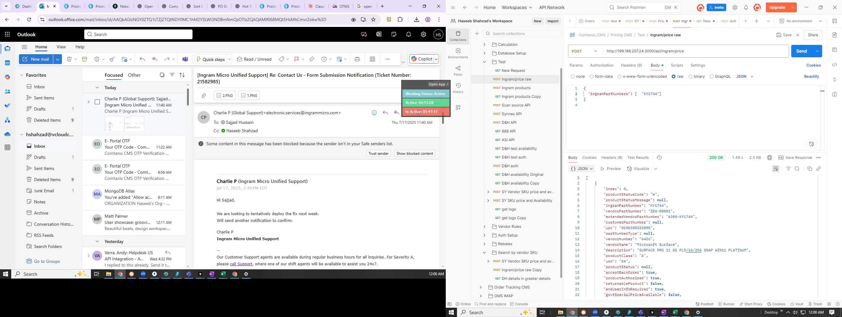The width and height of the screenshot is (842, 317).
Task: Open People icon in Outlook left rail
Action: tap(7, 92)
